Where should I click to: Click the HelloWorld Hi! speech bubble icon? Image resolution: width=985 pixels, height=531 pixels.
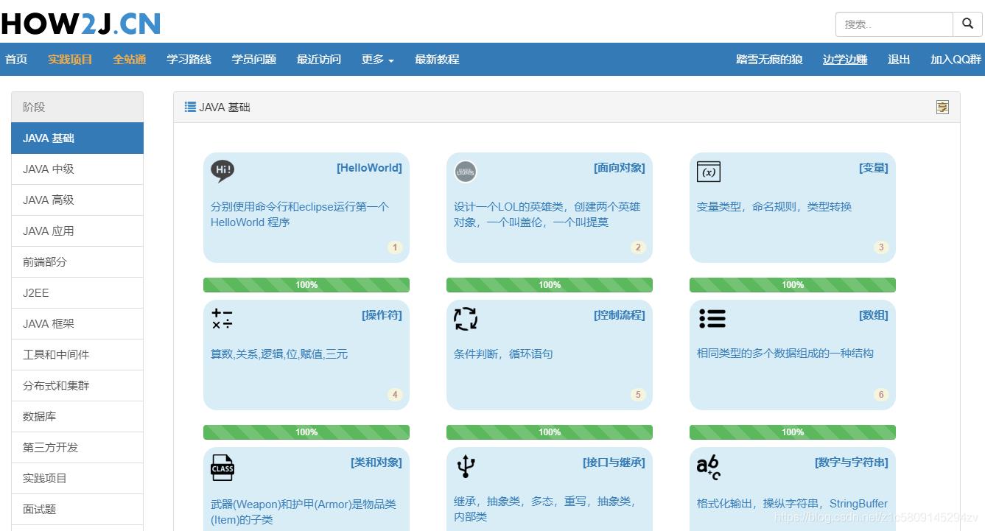[222, 172]
